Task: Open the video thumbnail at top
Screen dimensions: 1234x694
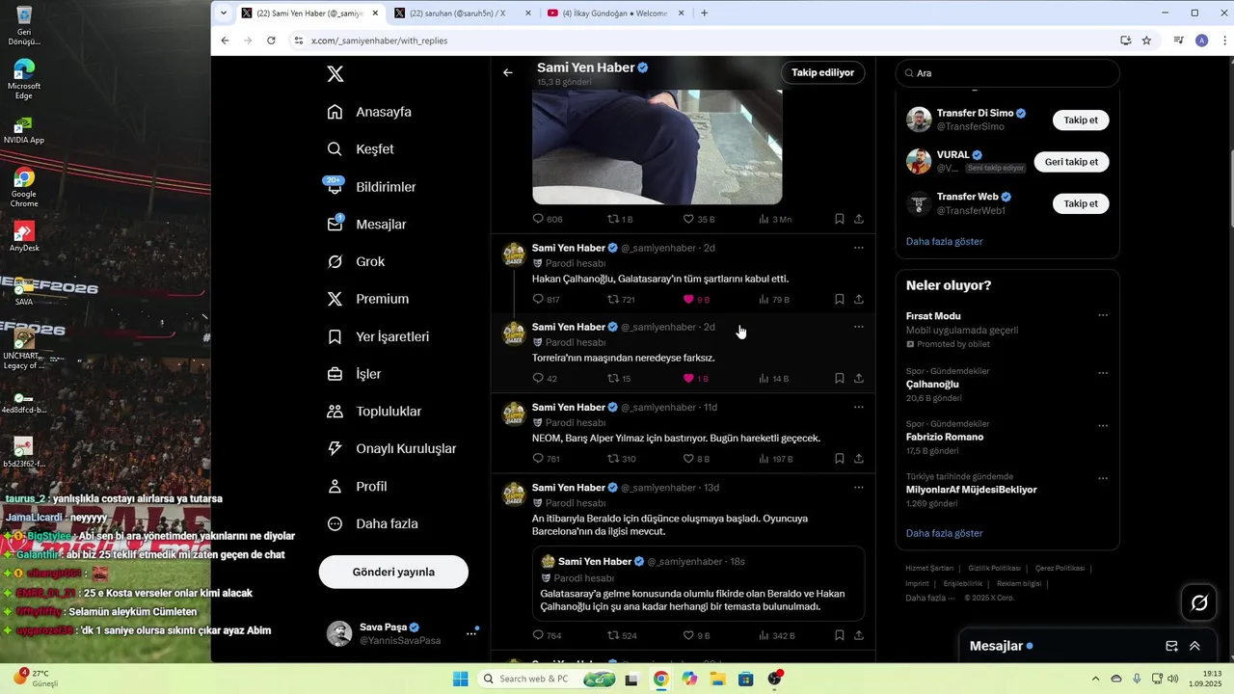Action: (657, 147)
